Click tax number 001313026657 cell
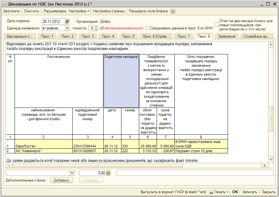Screen dimensions: 279x197 pos(88,151)
